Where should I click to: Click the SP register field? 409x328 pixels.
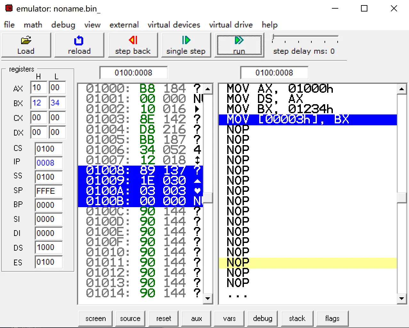click(x=49, y=191)
